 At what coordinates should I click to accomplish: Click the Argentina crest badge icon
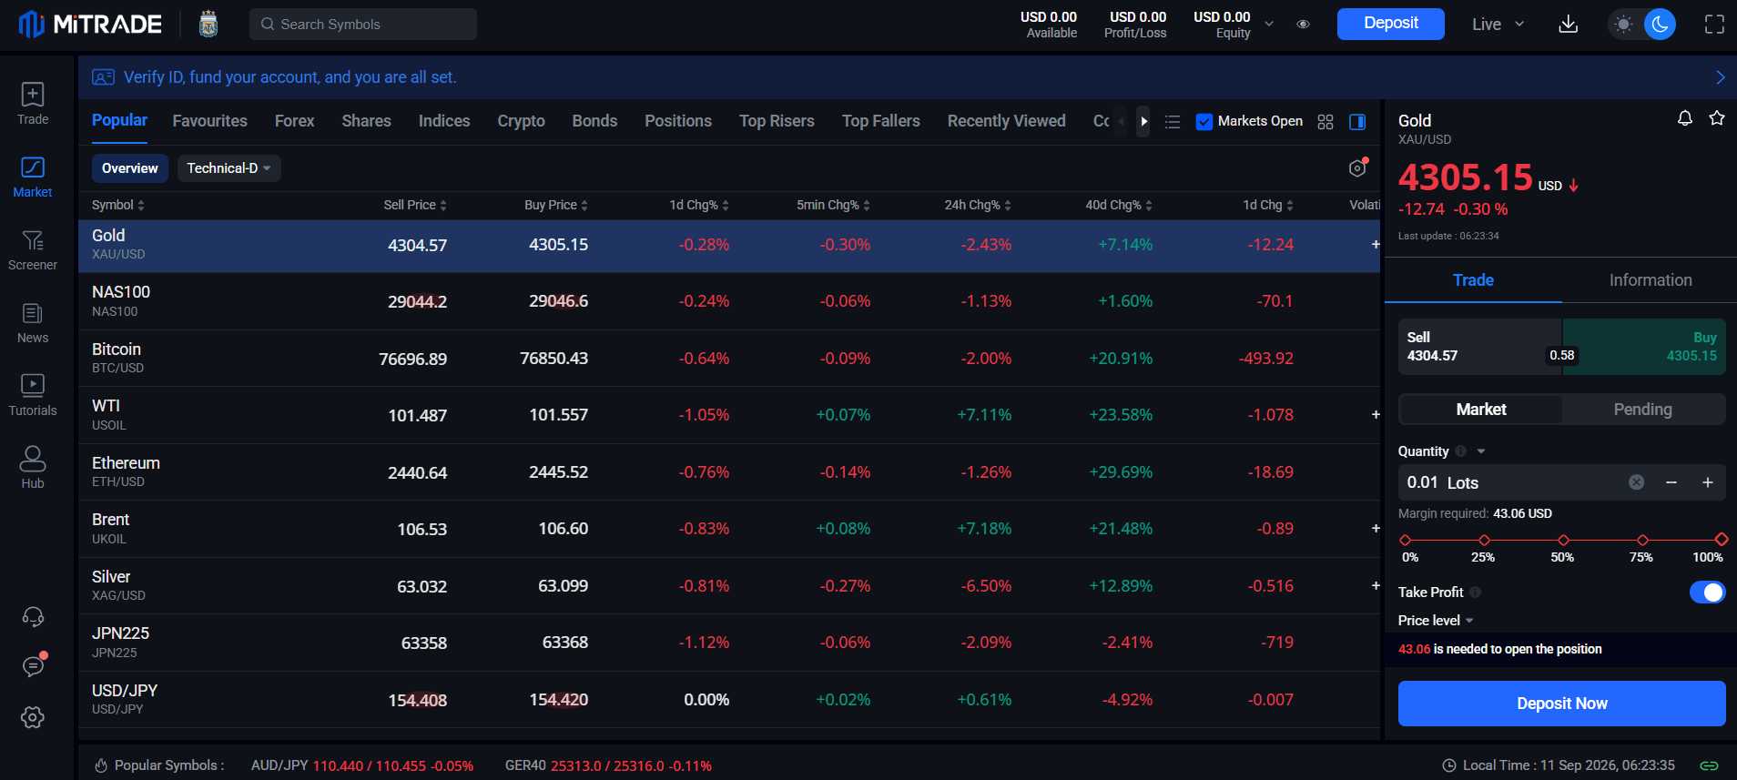pos(208,25)
